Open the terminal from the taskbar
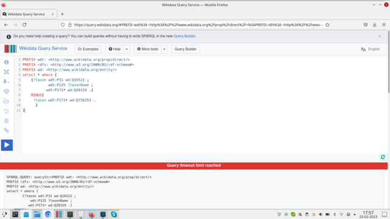Image resolution: width=390 pixels, height=219 pixels. point(70,214)
